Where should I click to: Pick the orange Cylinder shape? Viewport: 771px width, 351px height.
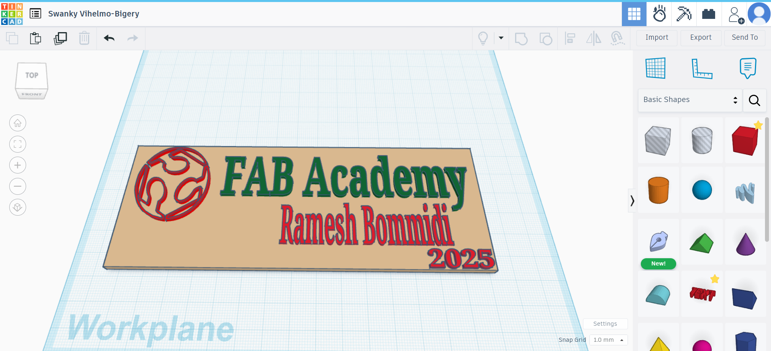coord(658,190)
